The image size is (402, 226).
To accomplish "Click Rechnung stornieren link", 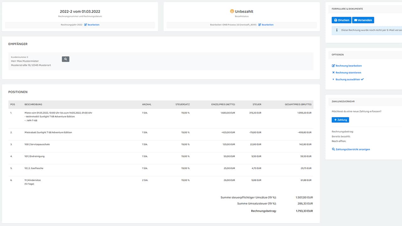I will point(346,73).
